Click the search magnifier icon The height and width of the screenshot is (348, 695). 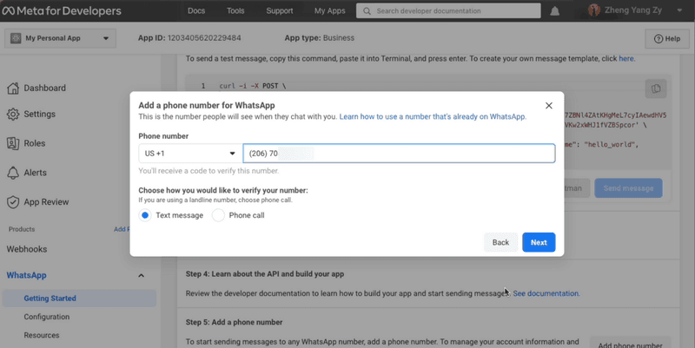click(x=367, y=11)
